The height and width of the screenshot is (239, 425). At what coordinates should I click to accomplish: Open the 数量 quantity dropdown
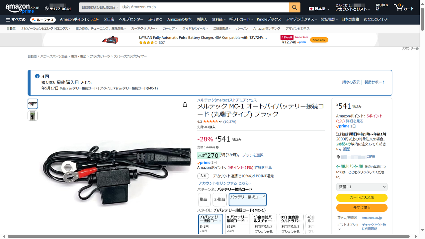pos(362,187)
